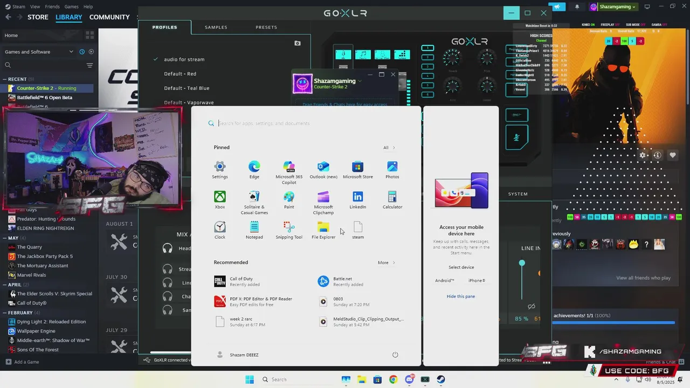
Task: Open Chrome from the taskbar
Action: [393, 379]
